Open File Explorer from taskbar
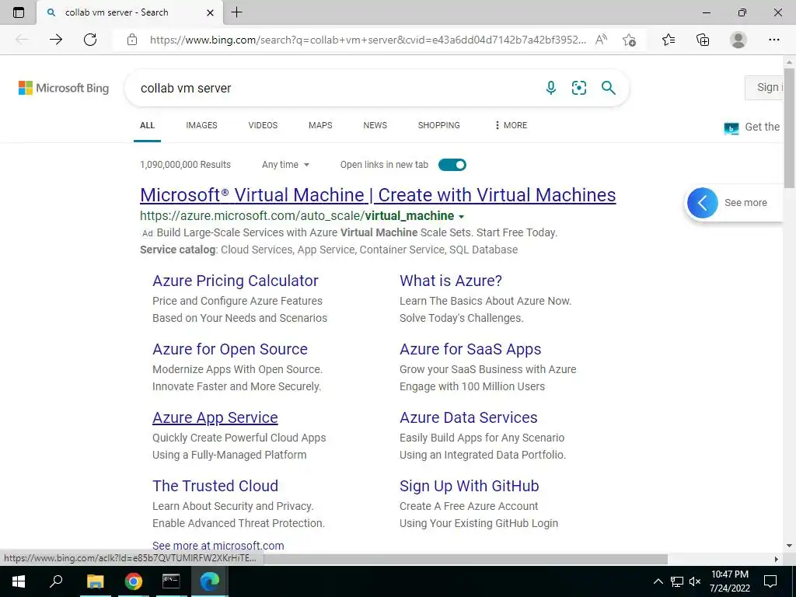 click(95, 581)
